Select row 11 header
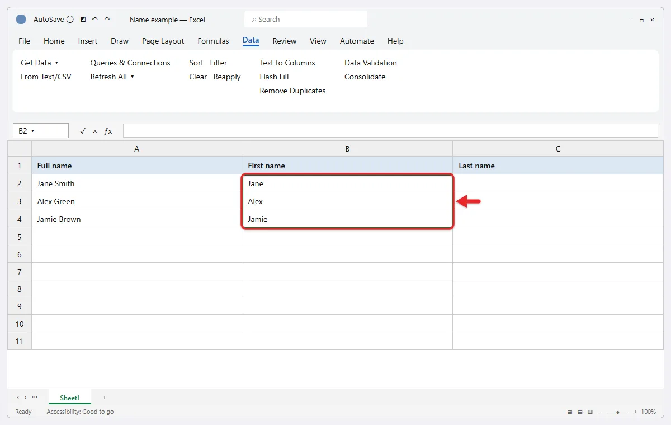This screenshot has height=425, width=671. coord(20,341)
